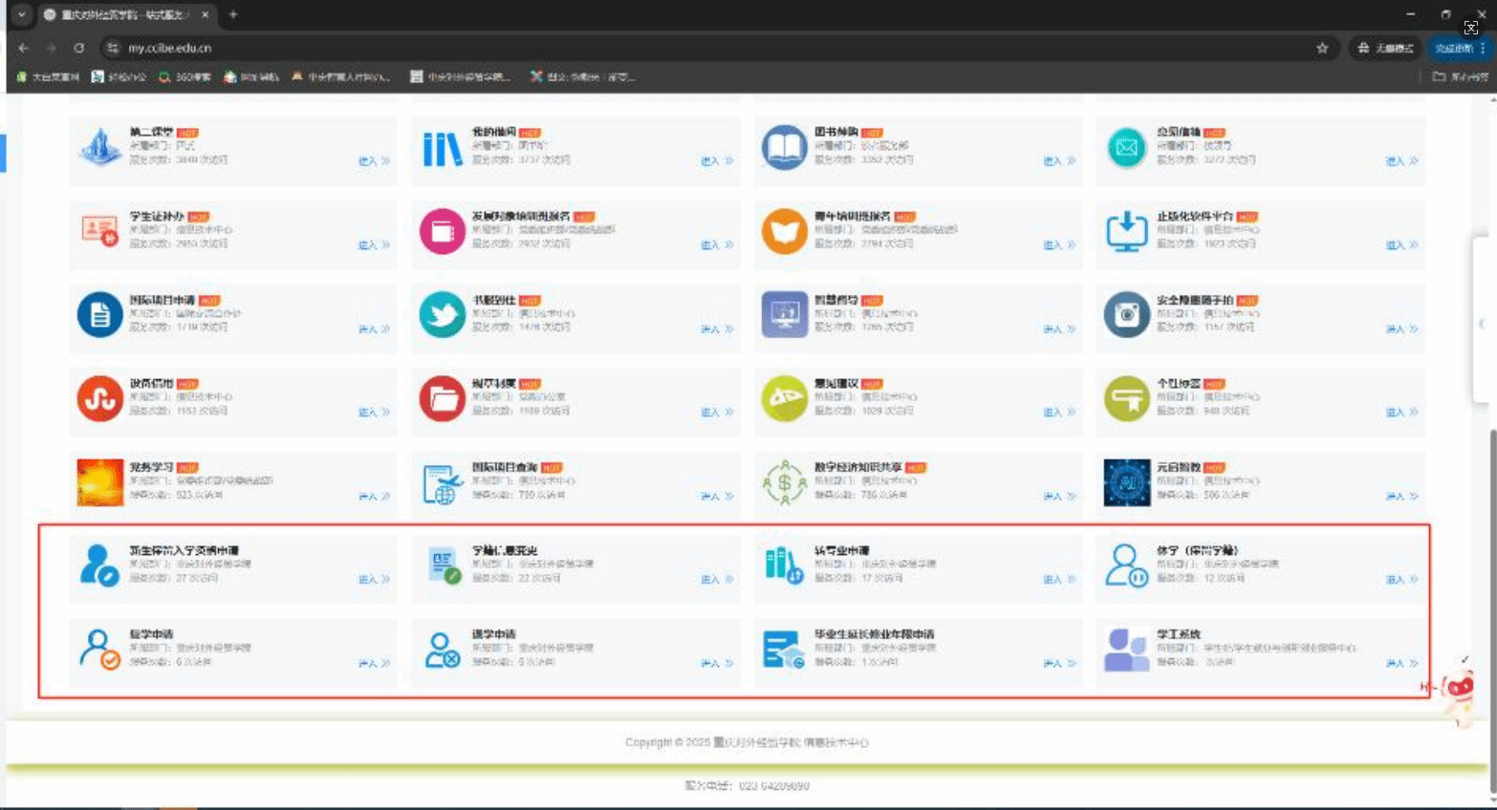
Task: Click 进入 link for 转专业申请
Action: click(x=1057, y=580)
